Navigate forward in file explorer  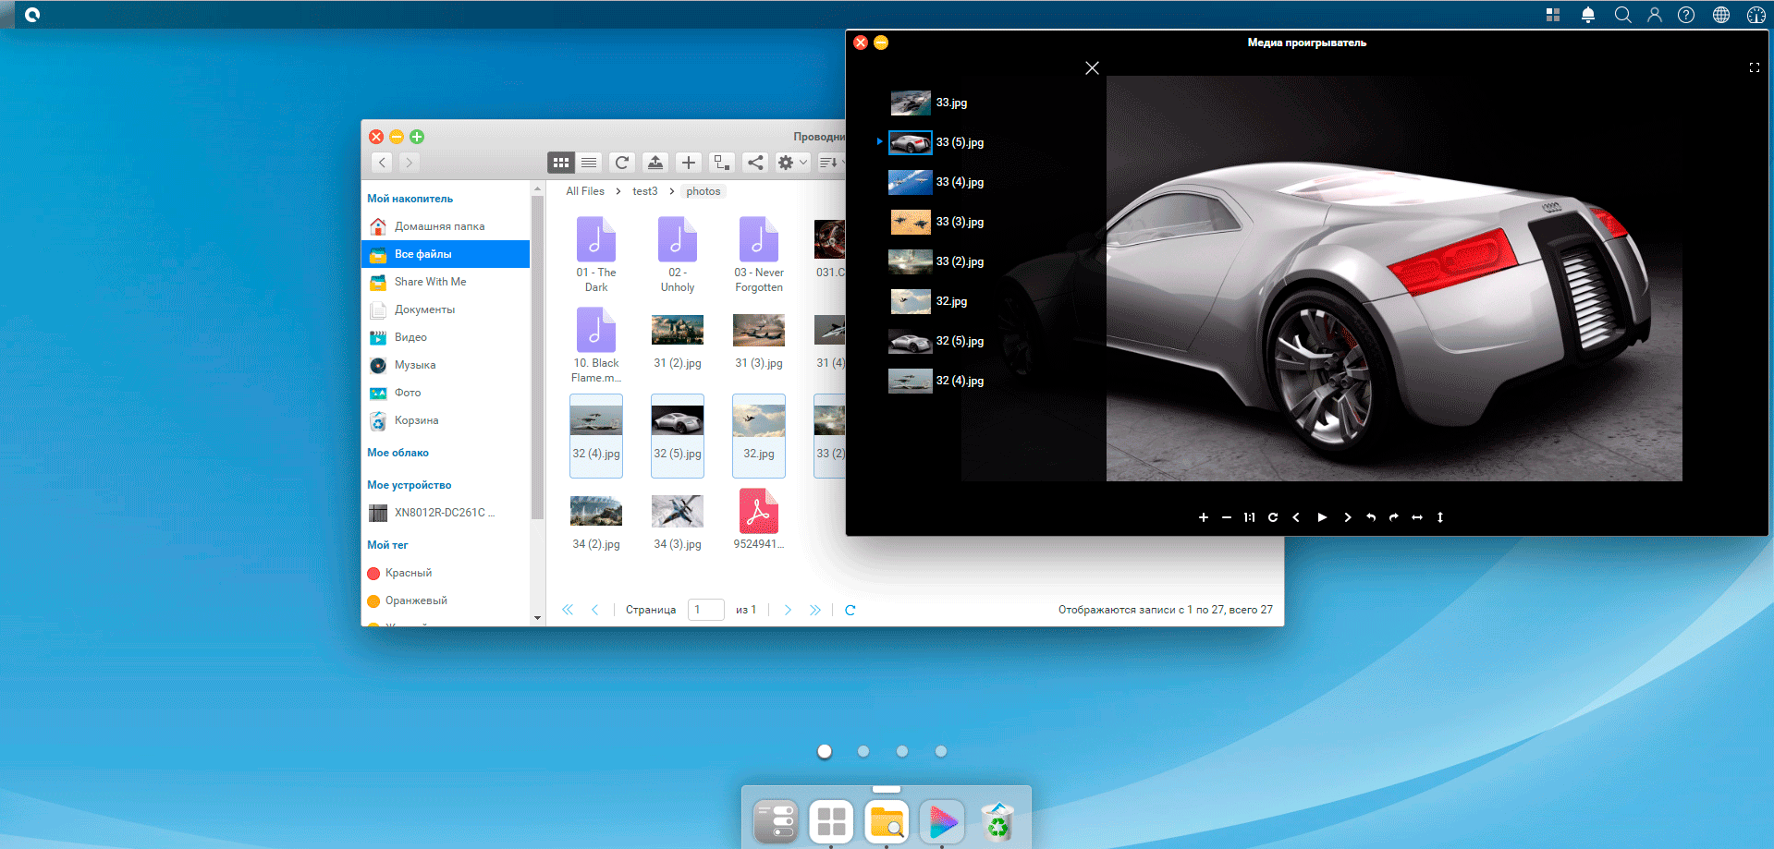point(409,163)
